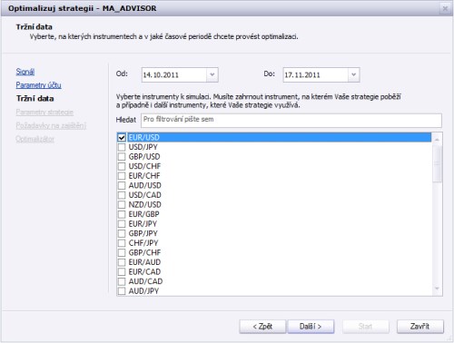The width and height of the screenshot is (454, 343).
Task: Click the Start button
Action: pyautogui.click(x=365, y=327)
